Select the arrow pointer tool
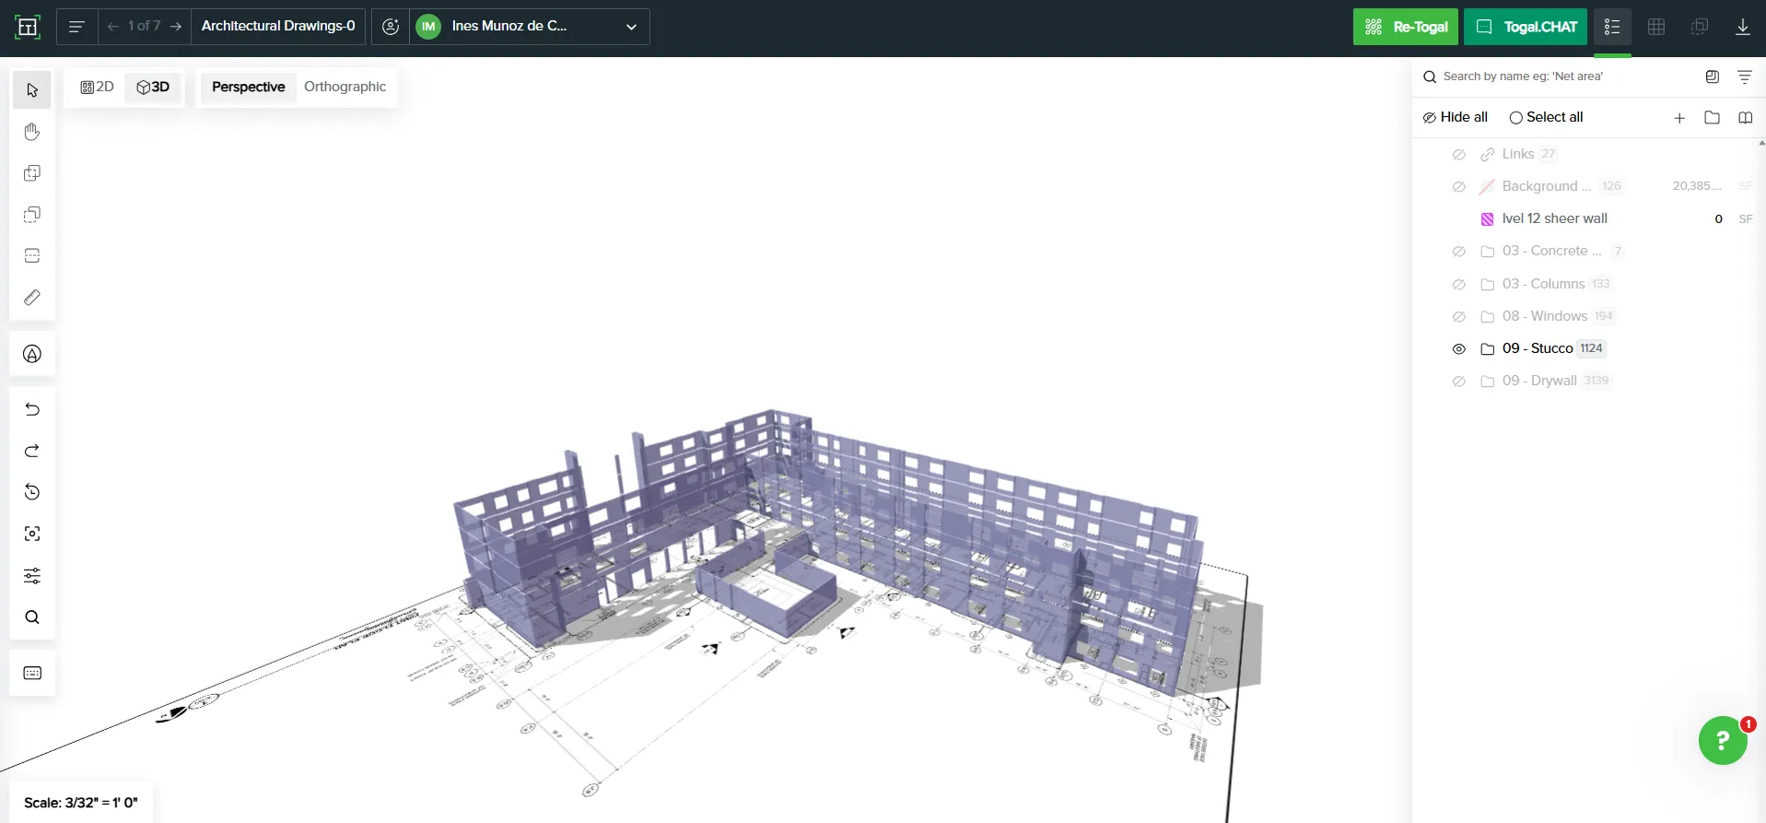1766x823 pixels. [32, 90]
